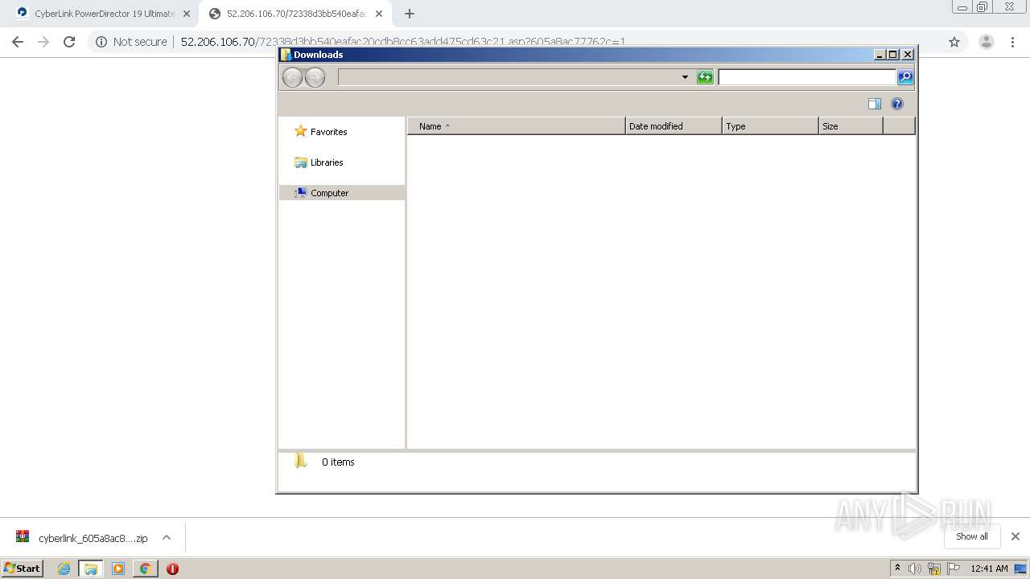Click the Forward arrow in Downloads window
The width and height of the screenshot is (1030, 579).
click(315, 77)
